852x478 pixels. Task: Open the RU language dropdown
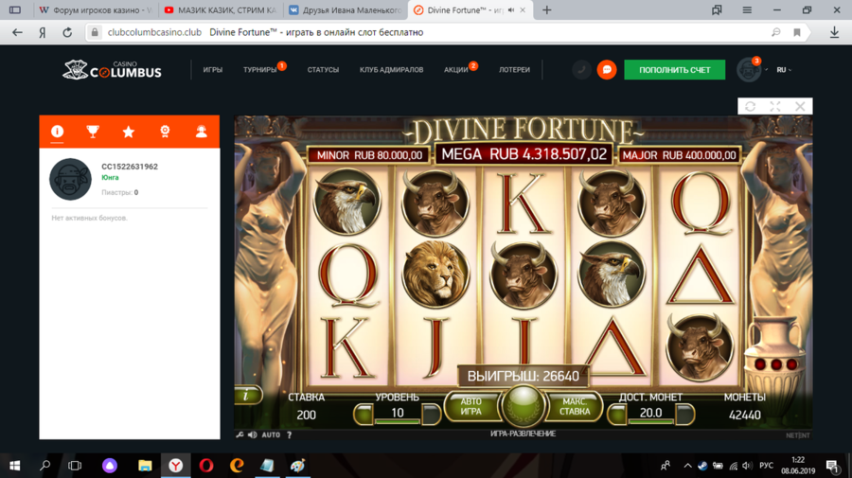click(x=784, y=70)
